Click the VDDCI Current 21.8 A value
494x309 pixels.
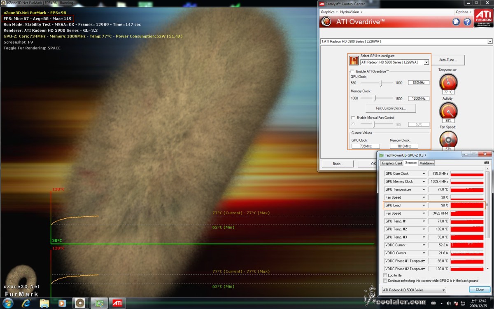pos(439,253)
